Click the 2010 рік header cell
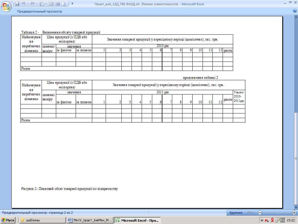The width and height of the screenshot is (298, 224). pyautogui.click(x=162, y=46)
